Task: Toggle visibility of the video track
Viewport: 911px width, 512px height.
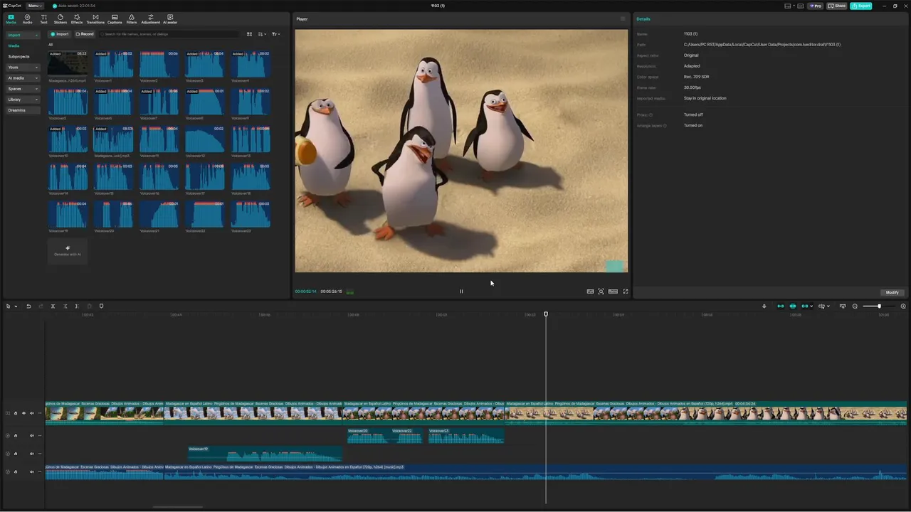Action: coord(23,413)
